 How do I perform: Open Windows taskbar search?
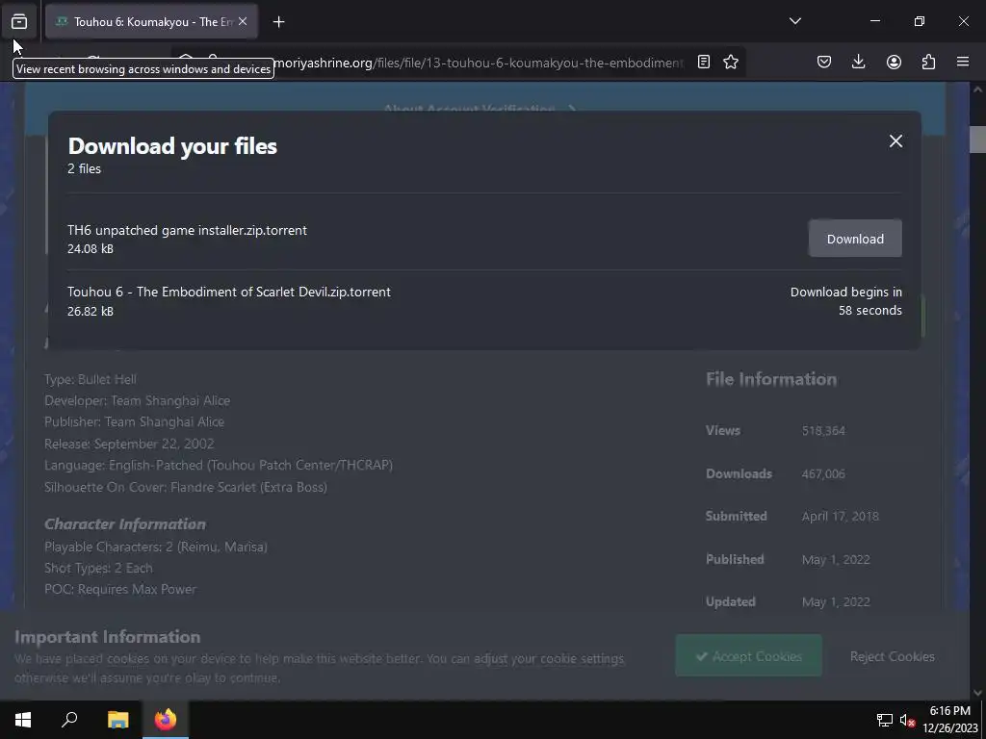coord(69,720)
